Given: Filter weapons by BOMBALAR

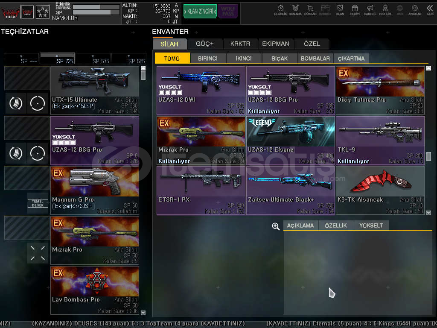Looking at the screenshot, I should click(x=315, y=58).
